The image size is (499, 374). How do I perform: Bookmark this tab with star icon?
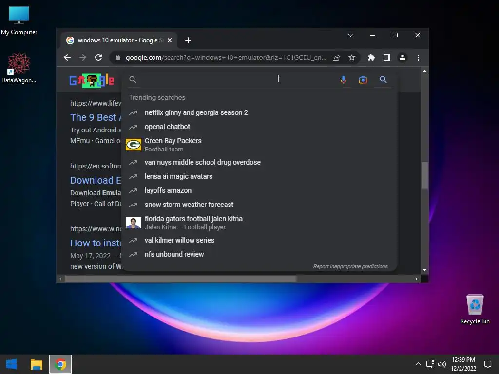point(352,57)
